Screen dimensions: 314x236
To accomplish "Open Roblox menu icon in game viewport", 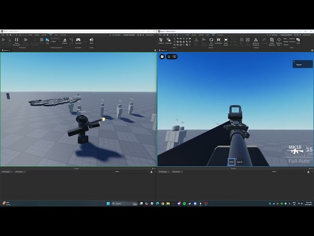I will click(162, 57).
